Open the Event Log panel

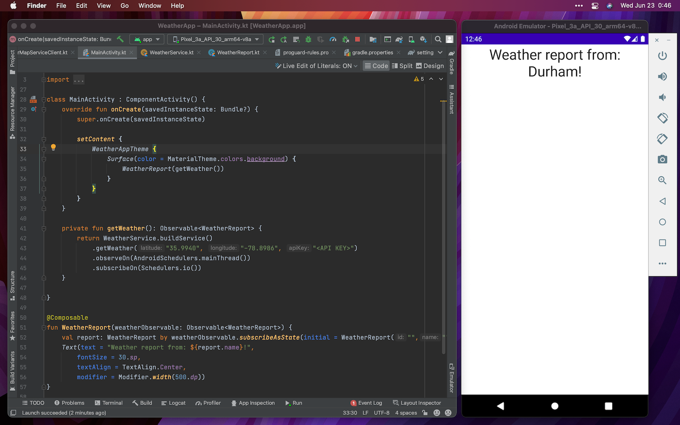pos(366,403)
